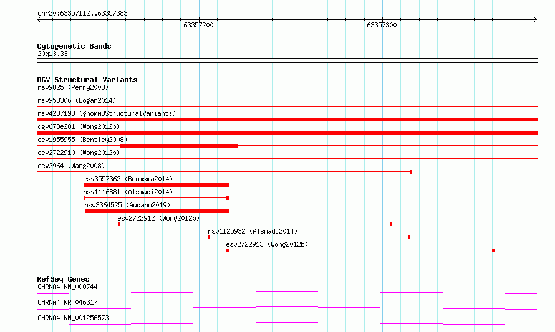Click the thick red esv3557362 variant bar
This screenshot has width=555, height=332.
pyautogui.click(x=156, y=185)
